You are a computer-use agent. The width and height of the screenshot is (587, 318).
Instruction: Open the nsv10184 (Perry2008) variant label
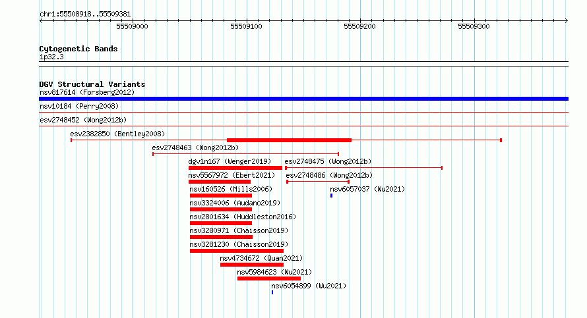click(79, 106)
